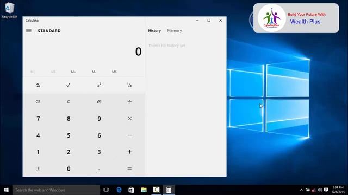The image size is (348, 195).
Task: Click the square root key
Action: pyautogui.click(x=69, y=85)
